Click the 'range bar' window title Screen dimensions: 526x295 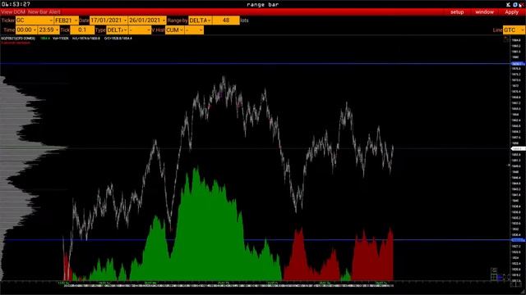tap(263, 4)
